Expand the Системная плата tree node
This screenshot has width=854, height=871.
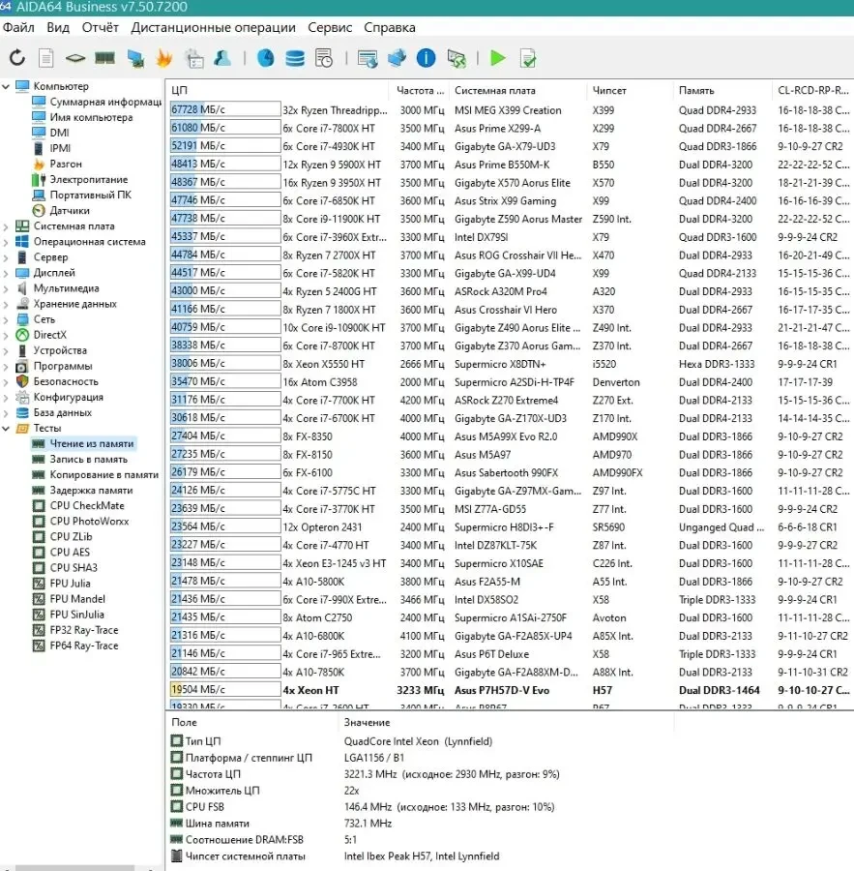[7, 226]
